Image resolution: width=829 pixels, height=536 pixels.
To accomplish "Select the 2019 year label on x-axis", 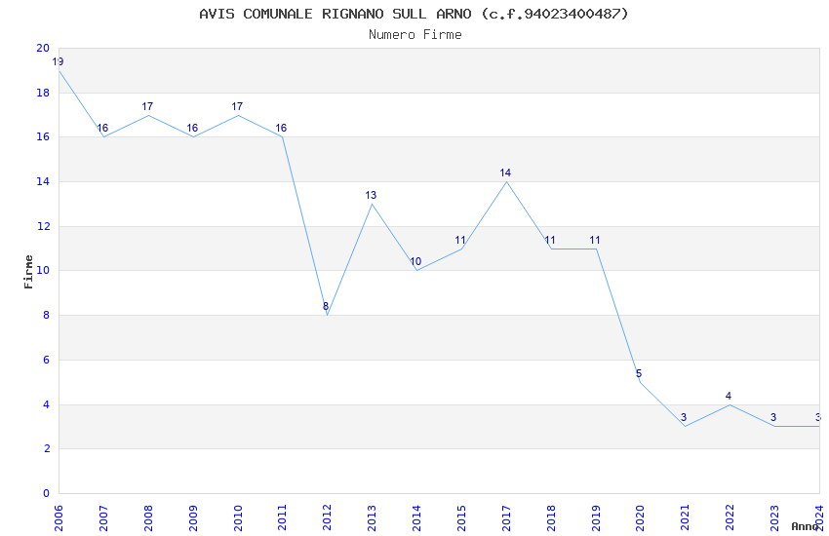I will 596,517.
